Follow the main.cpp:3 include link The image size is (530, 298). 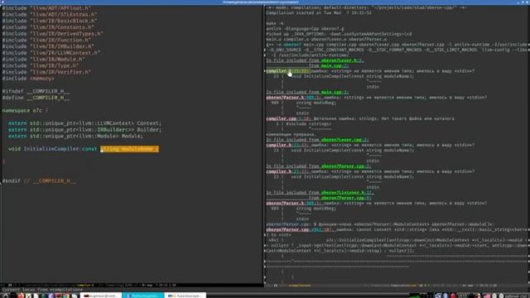tap(335, 92)
